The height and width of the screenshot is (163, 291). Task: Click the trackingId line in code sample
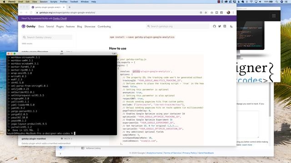tap(152, 81)
